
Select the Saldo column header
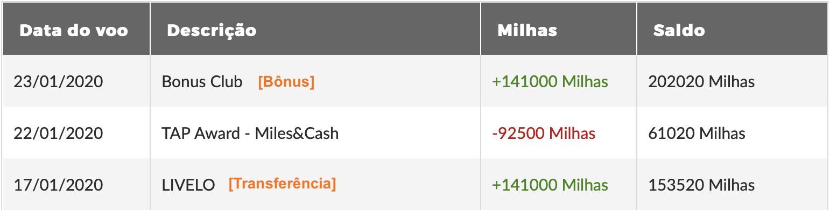[679, 30]
